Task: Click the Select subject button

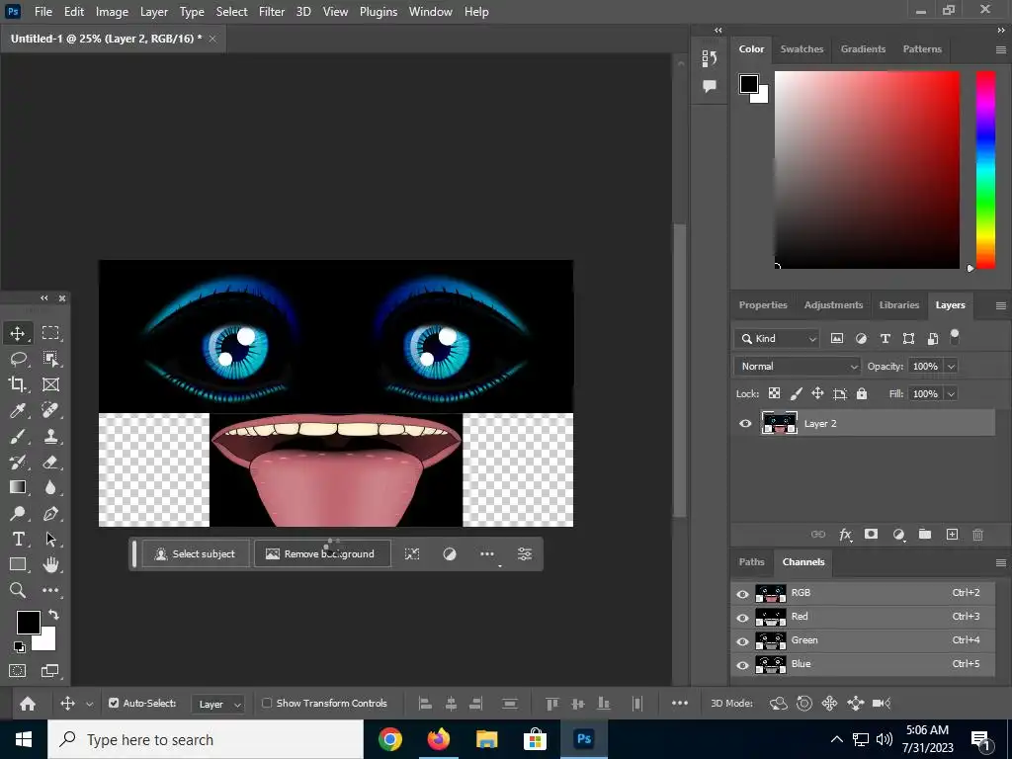Action: coord(196,553)
